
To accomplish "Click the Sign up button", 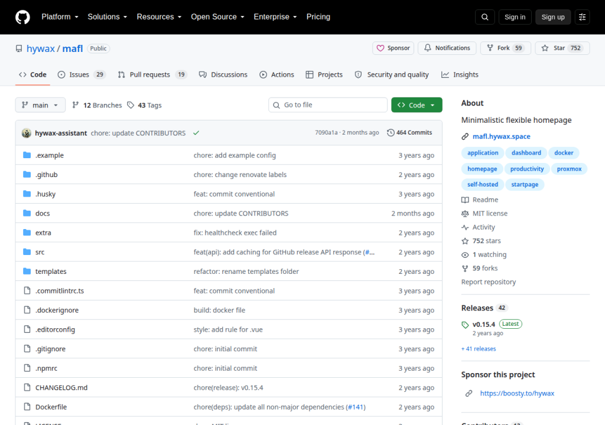I will (x=553, y=17).
